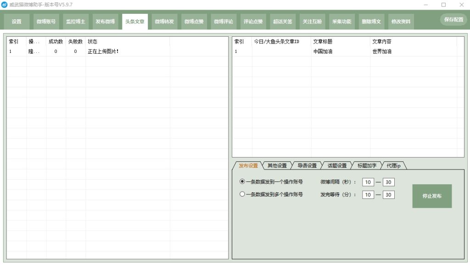Click the 微博间隔 minimum seconds field
The height and width of the screenshot is (266, 470).
368,182
